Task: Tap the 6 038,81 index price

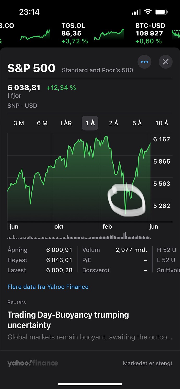Action: (24, 88)
